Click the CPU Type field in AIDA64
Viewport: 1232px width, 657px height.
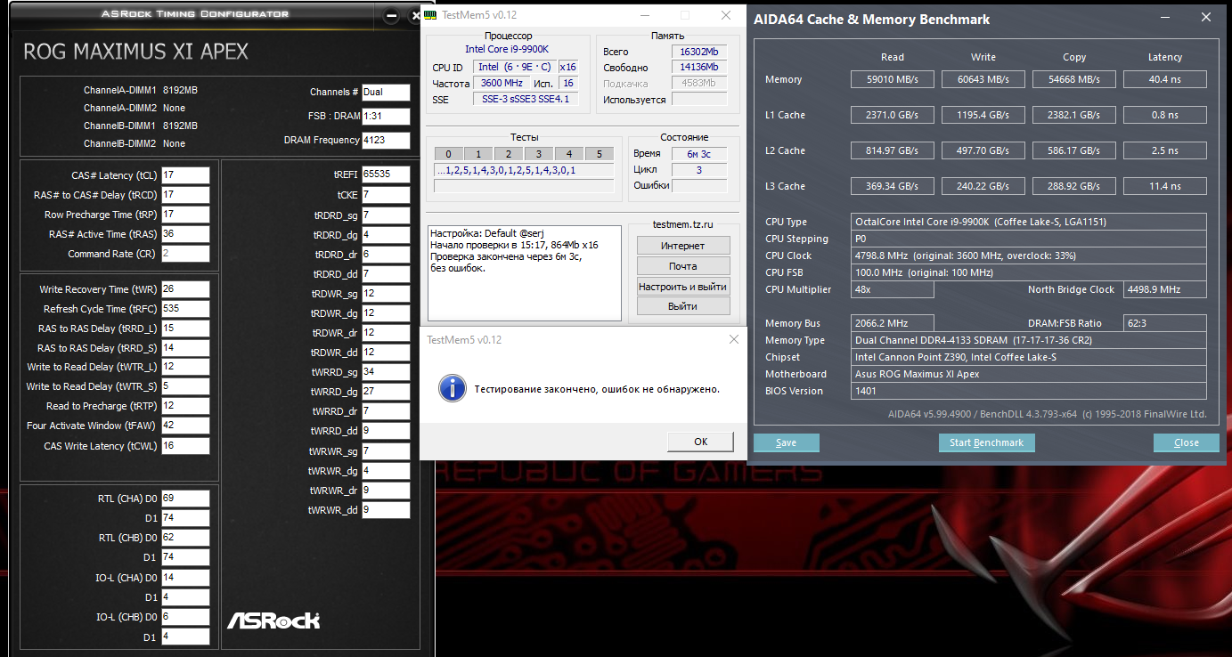click(1029, 222)
